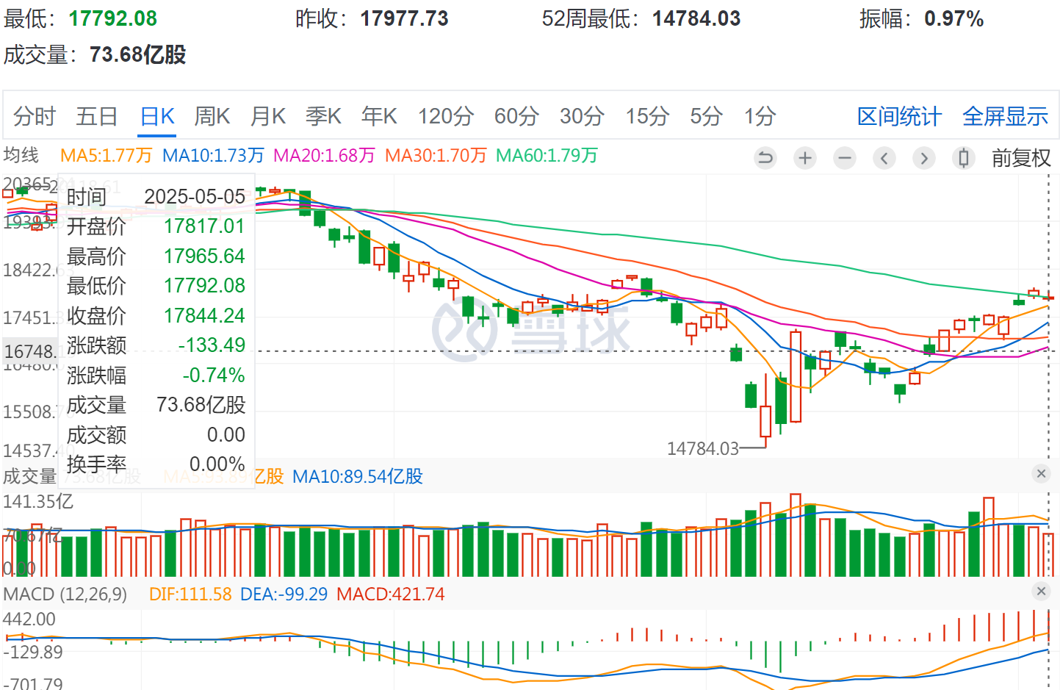The image size is (1060, 690).
Task: Close the volume (成交量) indicator panel
Action: point(1041,474)
